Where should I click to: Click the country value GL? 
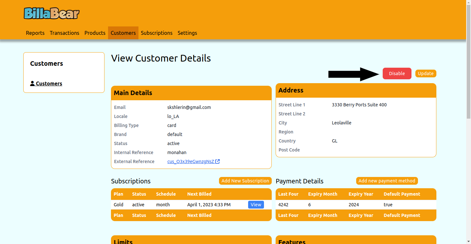click(334, 141)
